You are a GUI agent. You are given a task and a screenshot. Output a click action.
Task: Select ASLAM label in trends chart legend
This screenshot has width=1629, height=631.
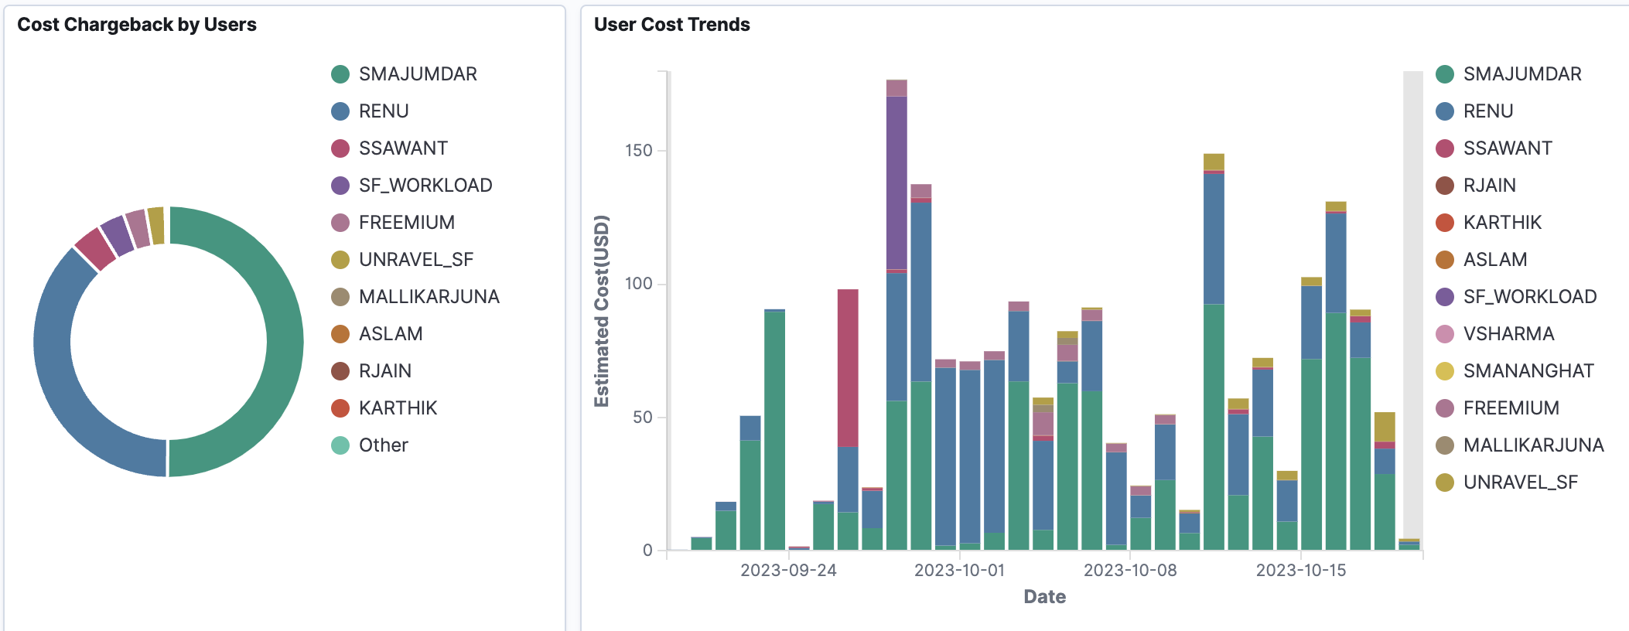coord(1495,260)
